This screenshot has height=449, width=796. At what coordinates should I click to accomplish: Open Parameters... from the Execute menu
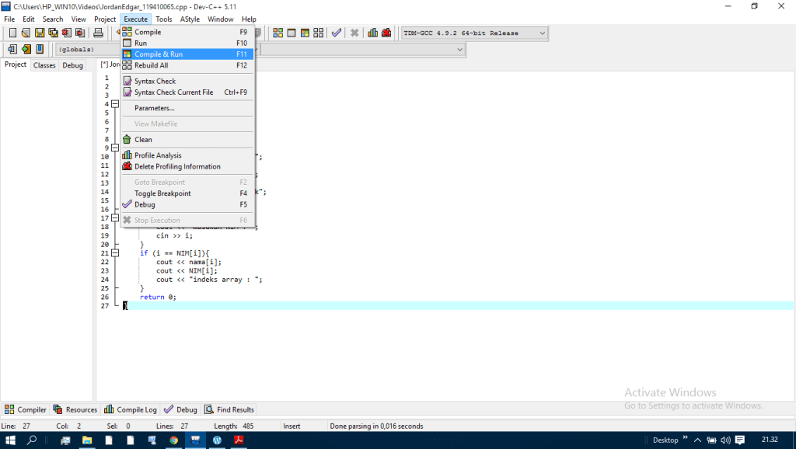tap(154, 108)
